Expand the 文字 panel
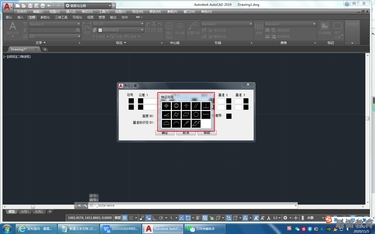375x234 pixels. point(40,43)
